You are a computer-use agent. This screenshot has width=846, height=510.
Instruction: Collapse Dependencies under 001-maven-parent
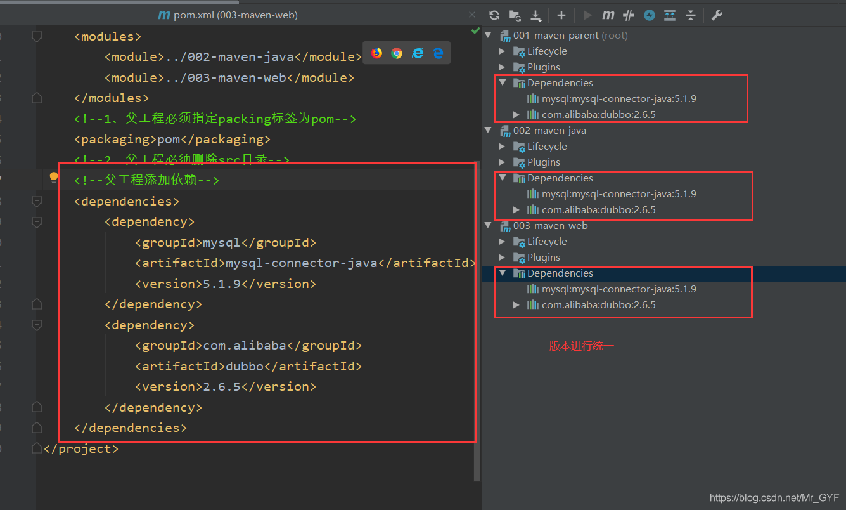coord(503,82)
